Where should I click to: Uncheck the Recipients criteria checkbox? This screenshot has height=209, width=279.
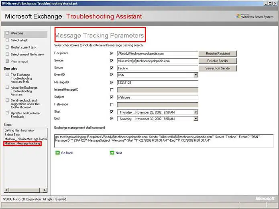click(x=112, y=53)
